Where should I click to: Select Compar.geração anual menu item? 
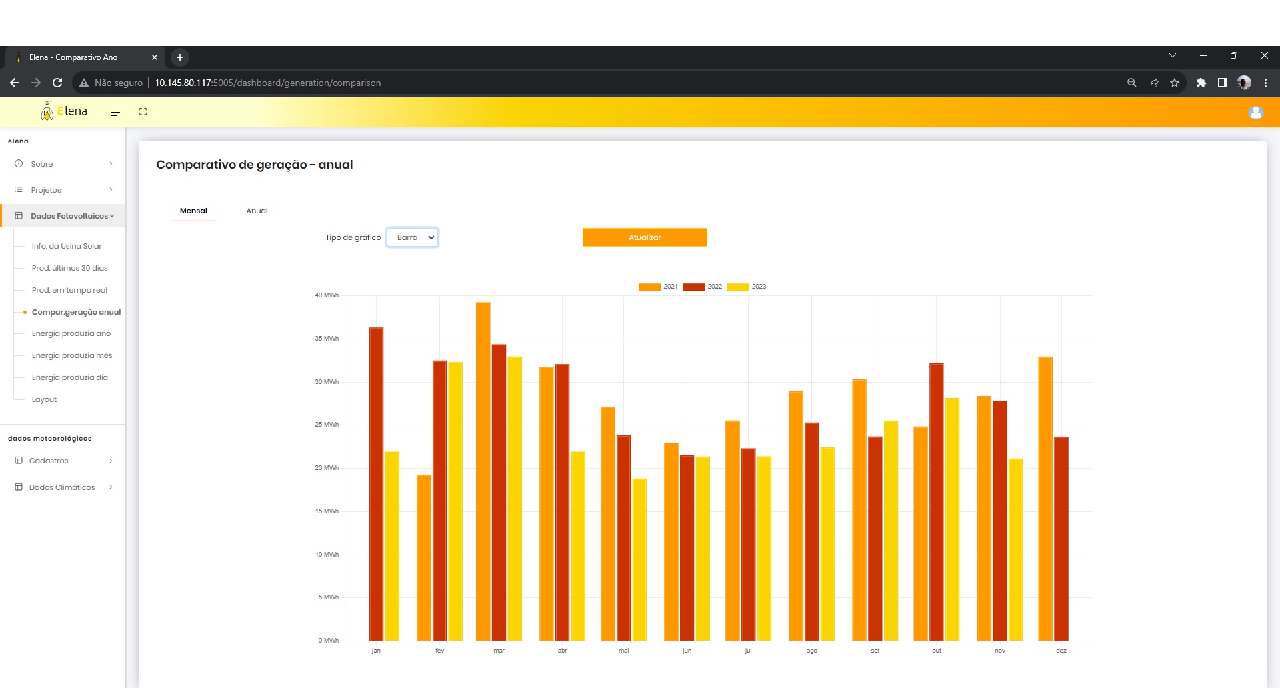(x=76, y=312)
